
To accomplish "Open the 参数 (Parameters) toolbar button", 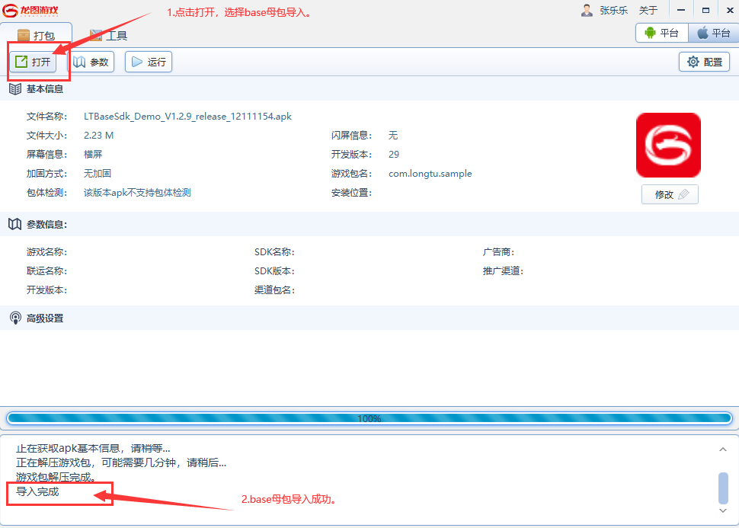I will click(91, 62).
